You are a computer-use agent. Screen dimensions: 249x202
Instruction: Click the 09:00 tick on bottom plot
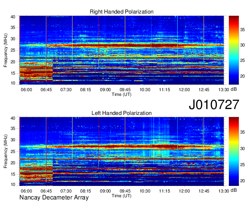[x=105, y=191]
